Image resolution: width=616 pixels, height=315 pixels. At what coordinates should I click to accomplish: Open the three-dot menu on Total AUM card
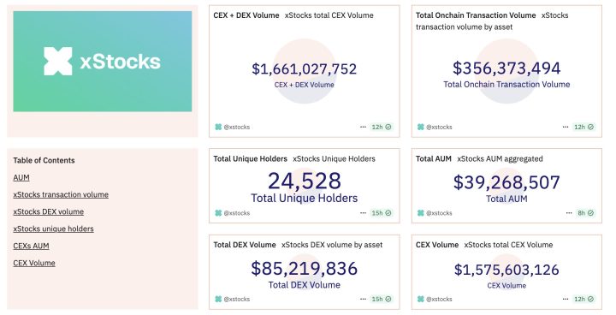coord(569,213)
